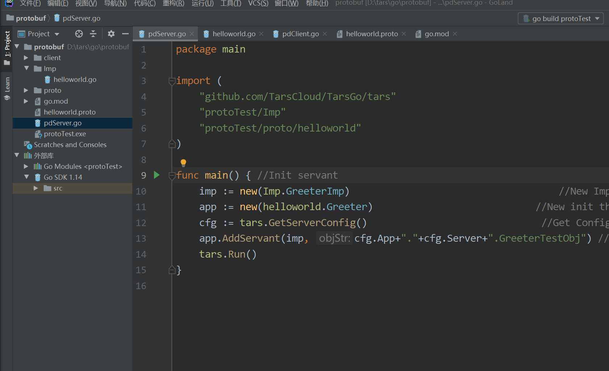Open the 视图(V) menu
Viewport: 609px width, 371px height.
(x=86, y=3)
